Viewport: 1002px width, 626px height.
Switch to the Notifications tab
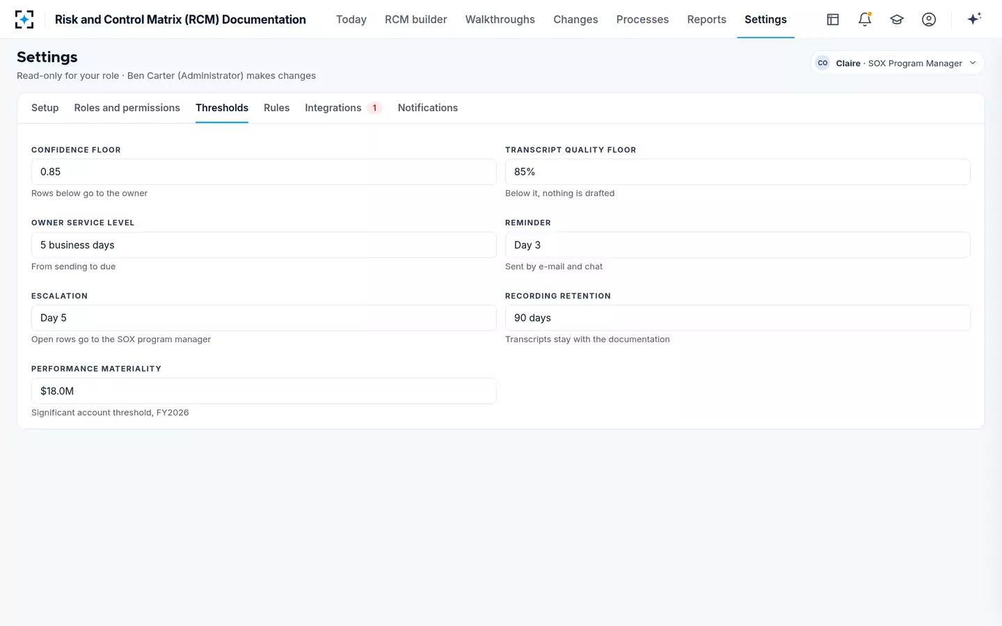pyautogui.click(x=428, y=108)
